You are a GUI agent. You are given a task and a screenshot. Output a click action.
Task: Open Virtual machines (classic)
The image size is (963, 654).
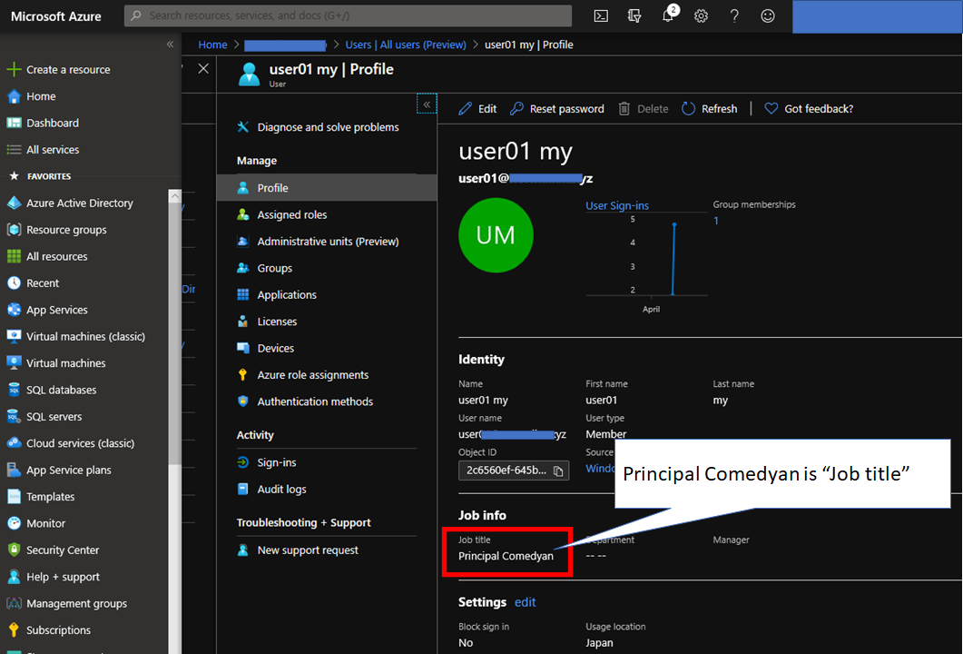tap(76, 336)
